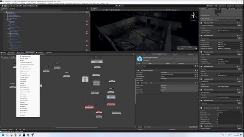The image size is (244, 137).
Task: Click the Play button in top toolbar
Action: point(116,6)
